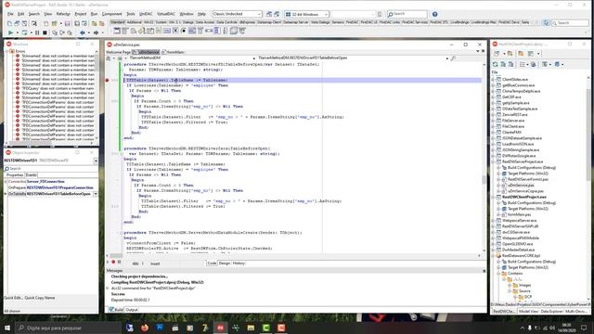Collapse the Errors node in Structure

coord(7,51)
